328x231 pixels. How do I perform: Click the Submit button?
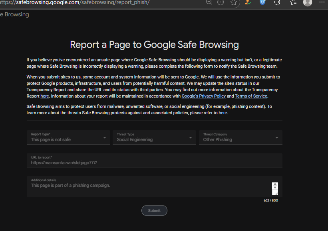(154, 211)
